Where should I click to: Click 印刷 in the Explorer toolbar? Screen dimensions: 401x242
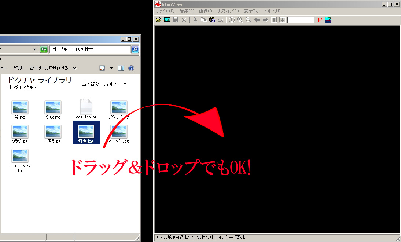[18, 68]
